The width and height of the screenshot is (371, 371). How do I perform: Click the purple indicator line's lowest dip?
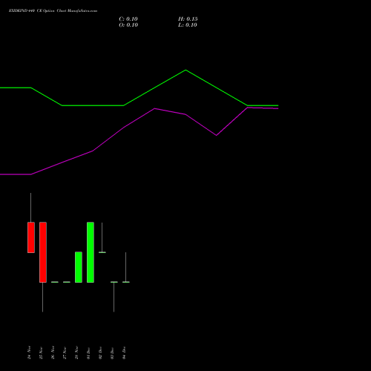(x=217, y=135)
